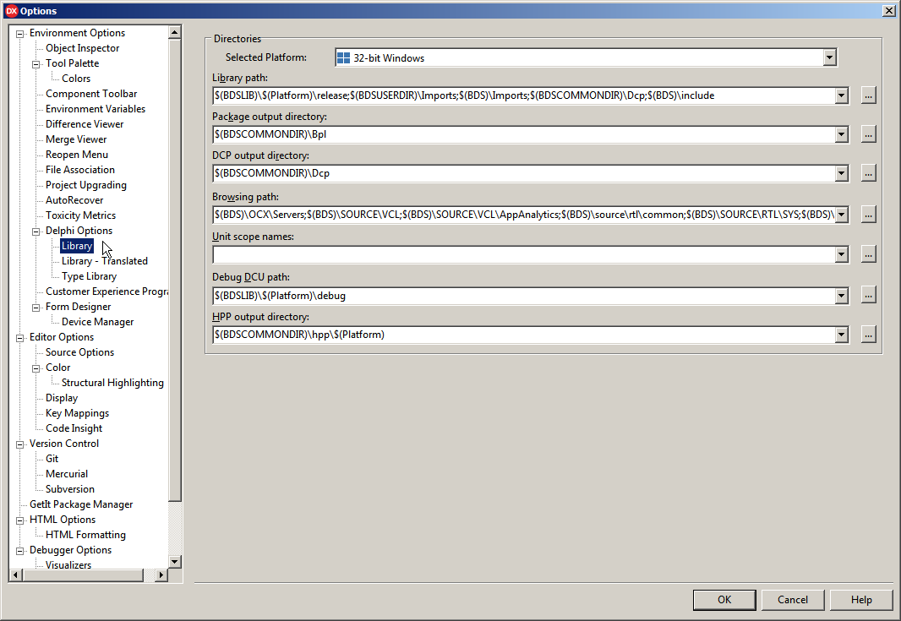Select HTML Formatting tree item

(x=85, y=536)
